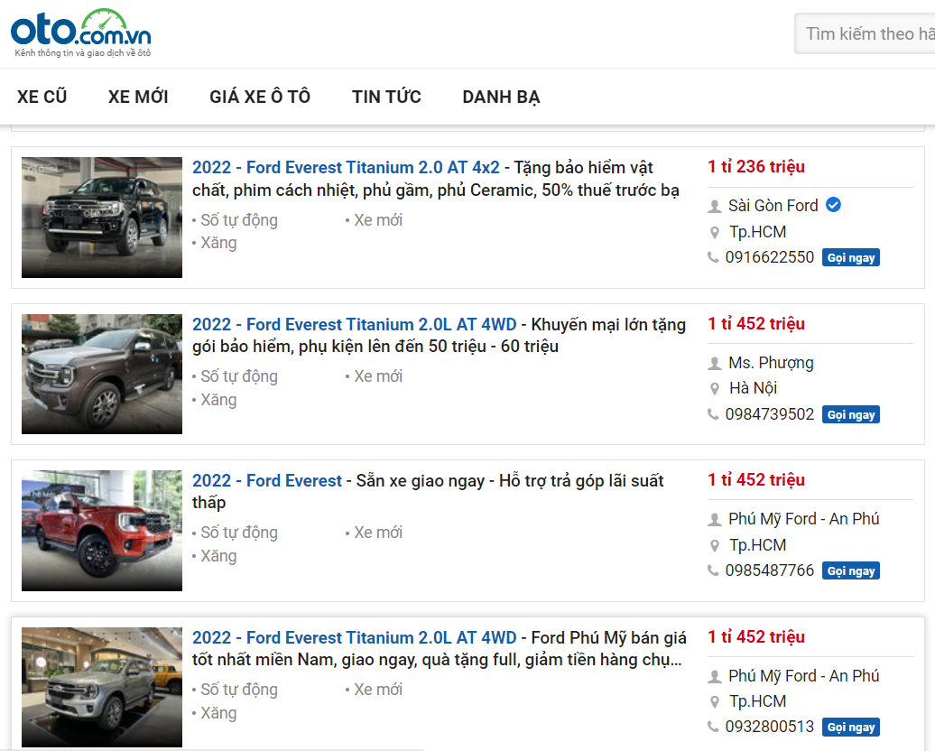The image size is (935, 751).
Task: Open the GIÁ XE Ô TÔ menu
Action: click(x=260, y=97)
